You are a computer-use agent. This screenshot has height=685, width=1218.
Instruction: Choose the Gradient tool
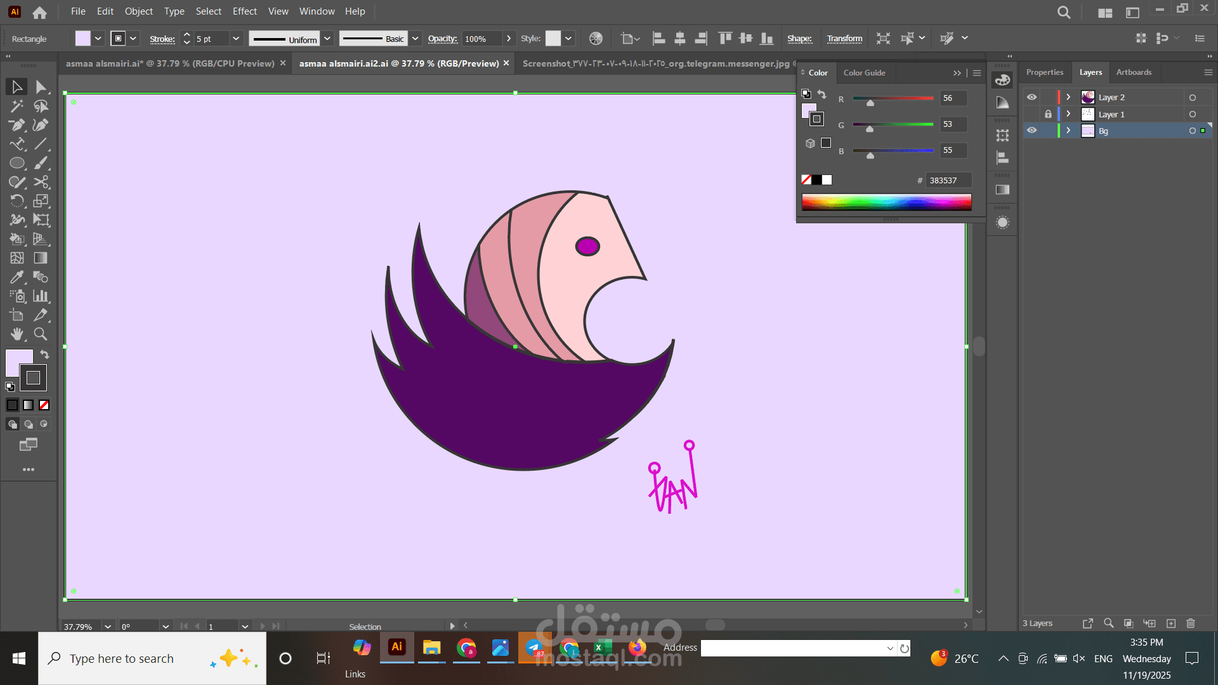(x=41, y=258)
